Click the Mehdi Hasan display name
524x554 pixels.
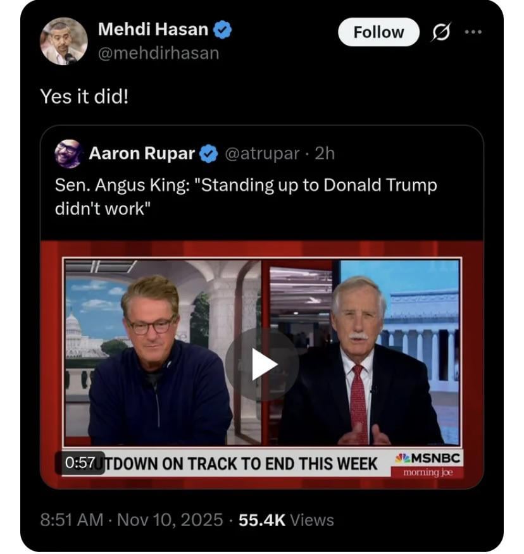click(x=153, y=29)
